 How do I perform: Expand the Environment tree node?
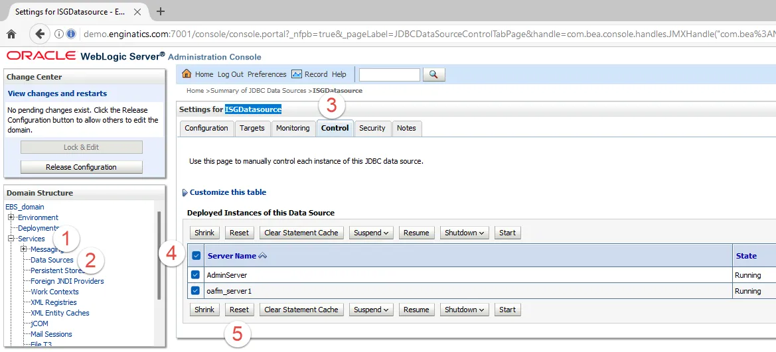pos(11,217)
